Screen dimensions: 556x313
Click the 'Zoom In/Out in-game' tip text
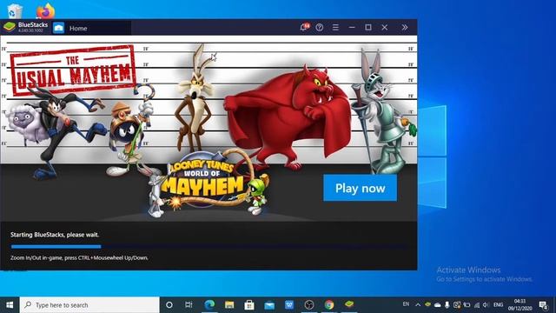[x=79, y=257]
